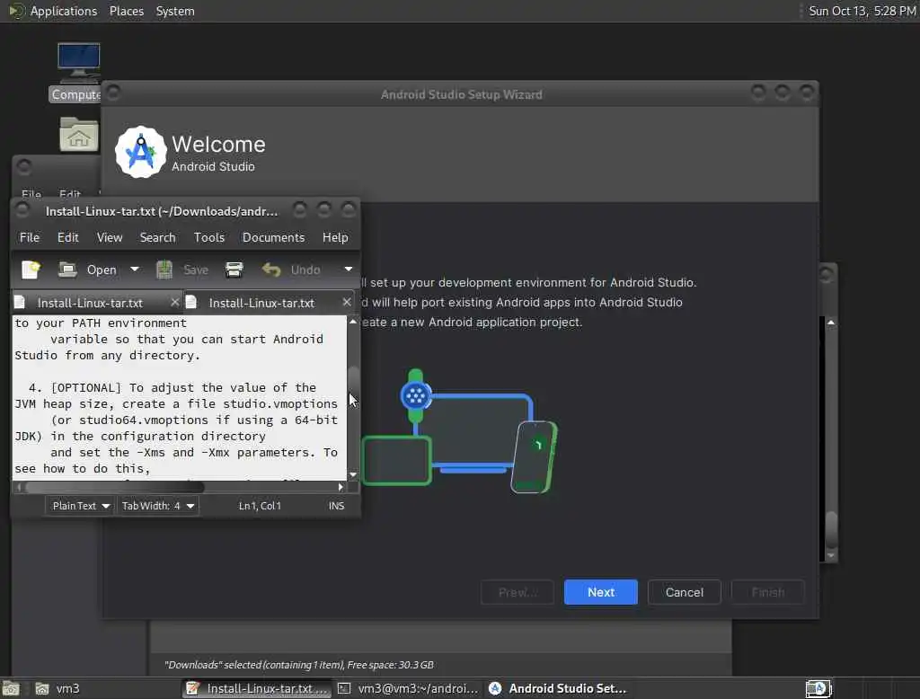Open the System menu in top panel
Viewport: 920px width, 699px height.
pyautogui.click(x=175, y=11)
